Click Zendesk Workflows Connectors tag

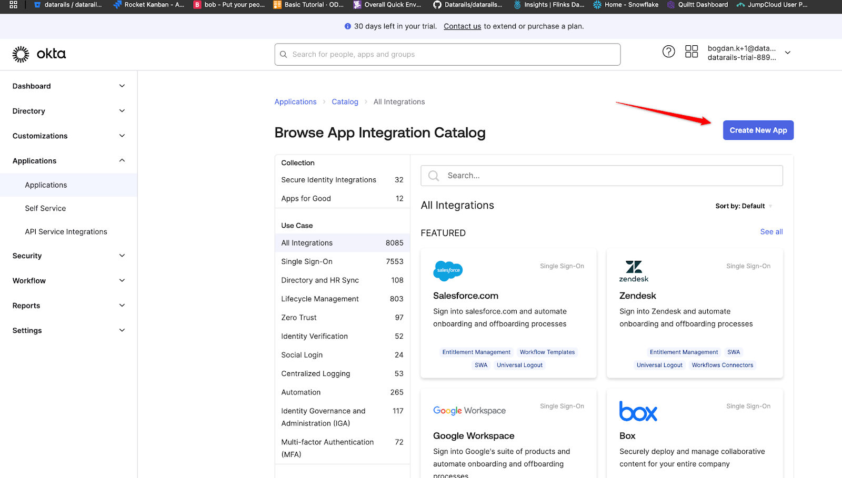click(722, 365)
